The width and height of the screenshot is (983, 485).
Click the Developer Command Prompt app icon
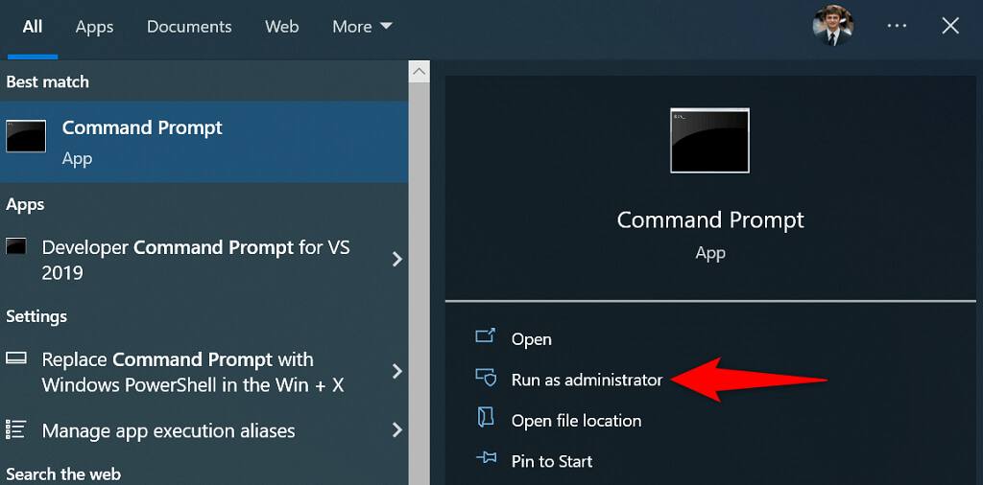[16, 247]
